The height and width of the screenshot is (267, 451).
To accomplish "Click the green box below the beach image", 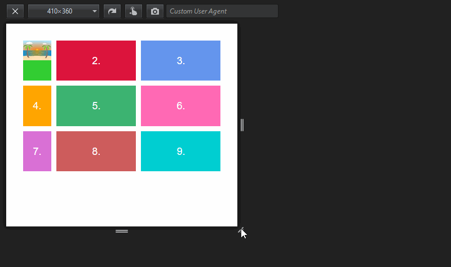I will [x=37, y=70].
